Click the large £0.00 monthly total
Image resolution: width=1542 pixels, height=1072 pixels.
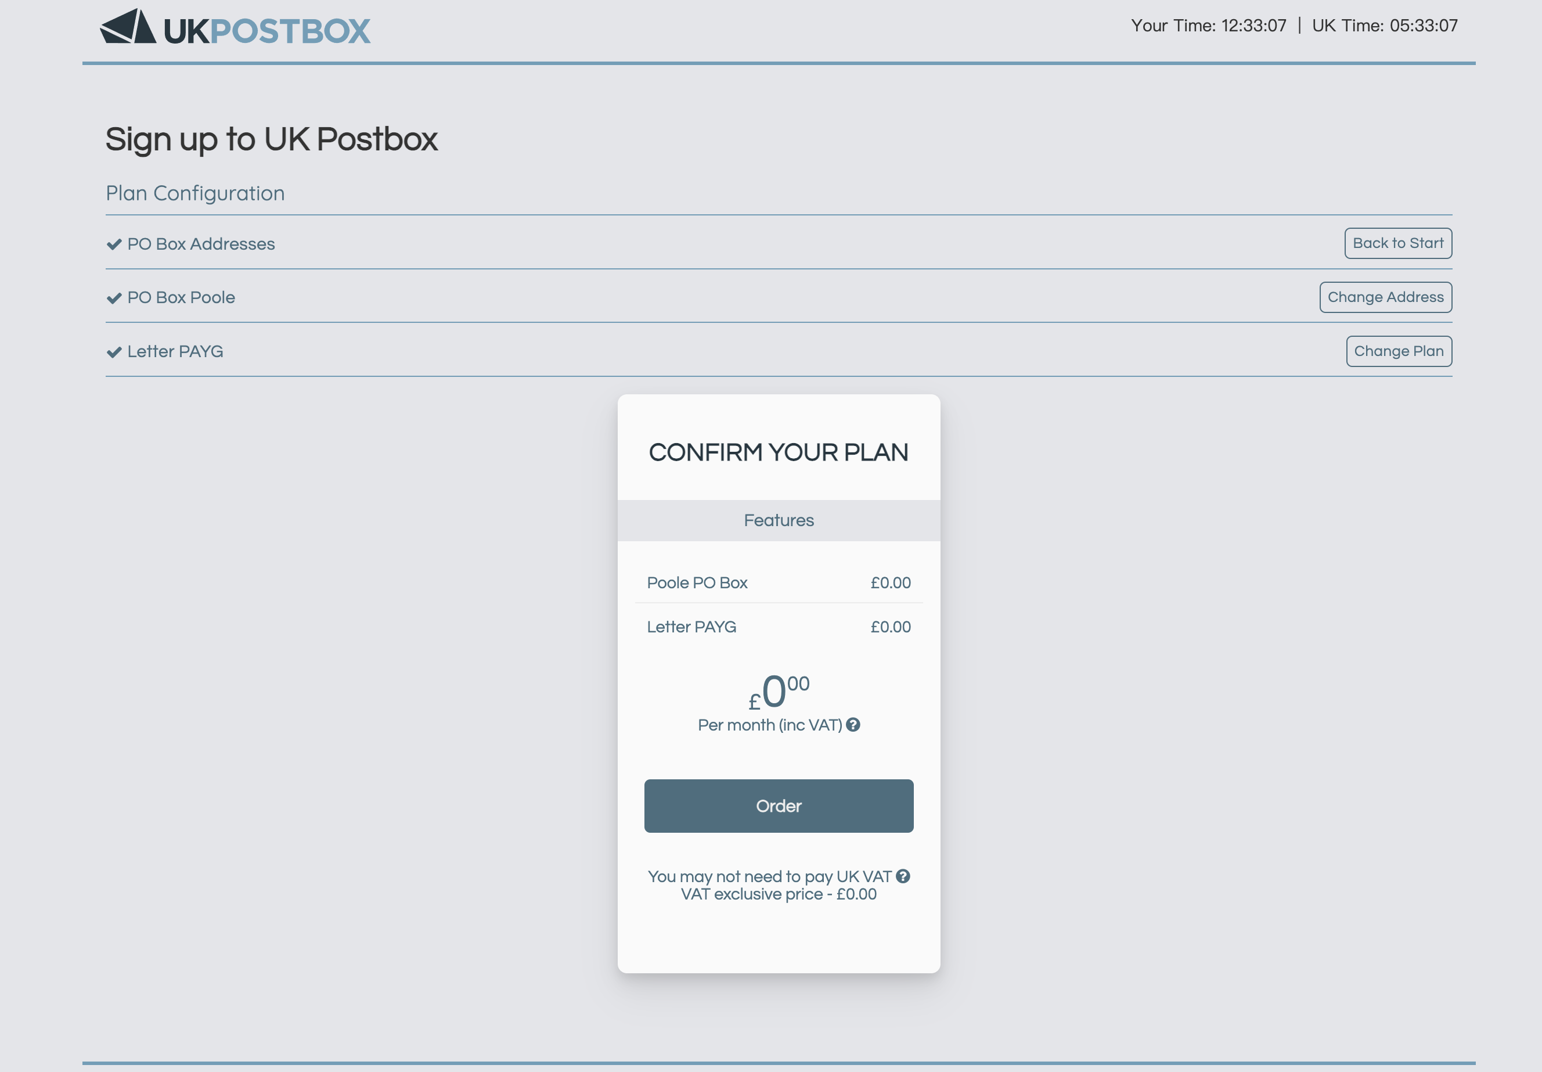point(779,691)
